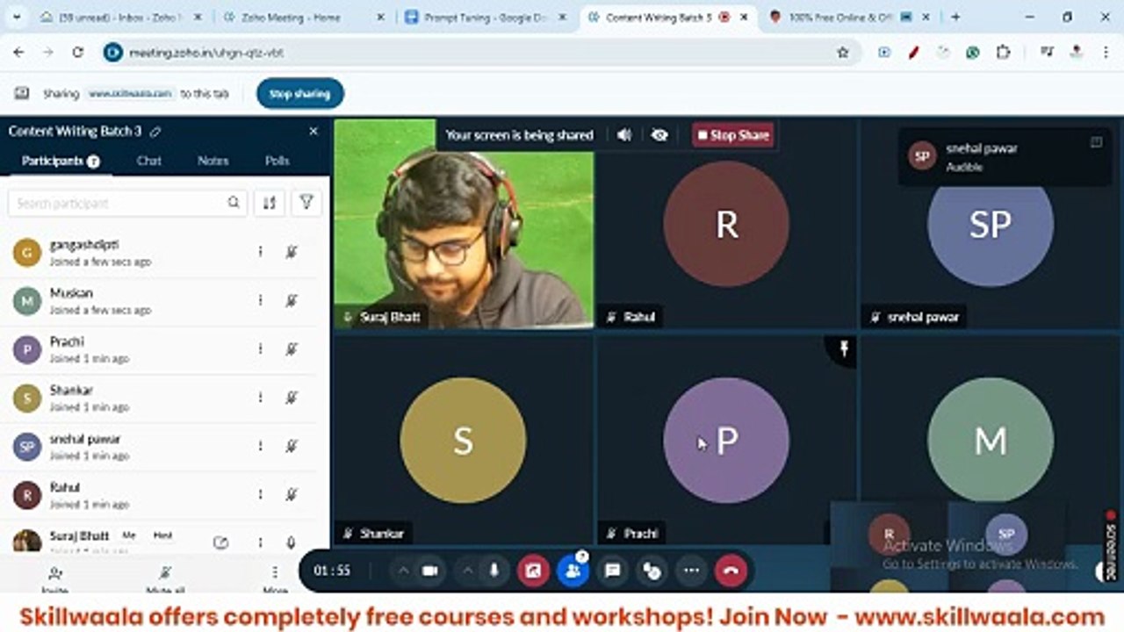Toggle the microphone for Prachi in participants list
Screen dimensions: 1124x632
pos(292,348)
